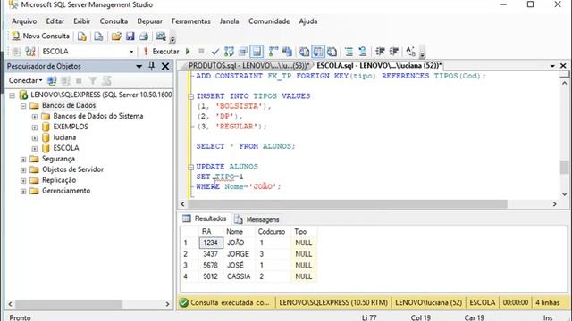Open the Janela menu
This screenshot has width=572, height=321.
point(229,21)
